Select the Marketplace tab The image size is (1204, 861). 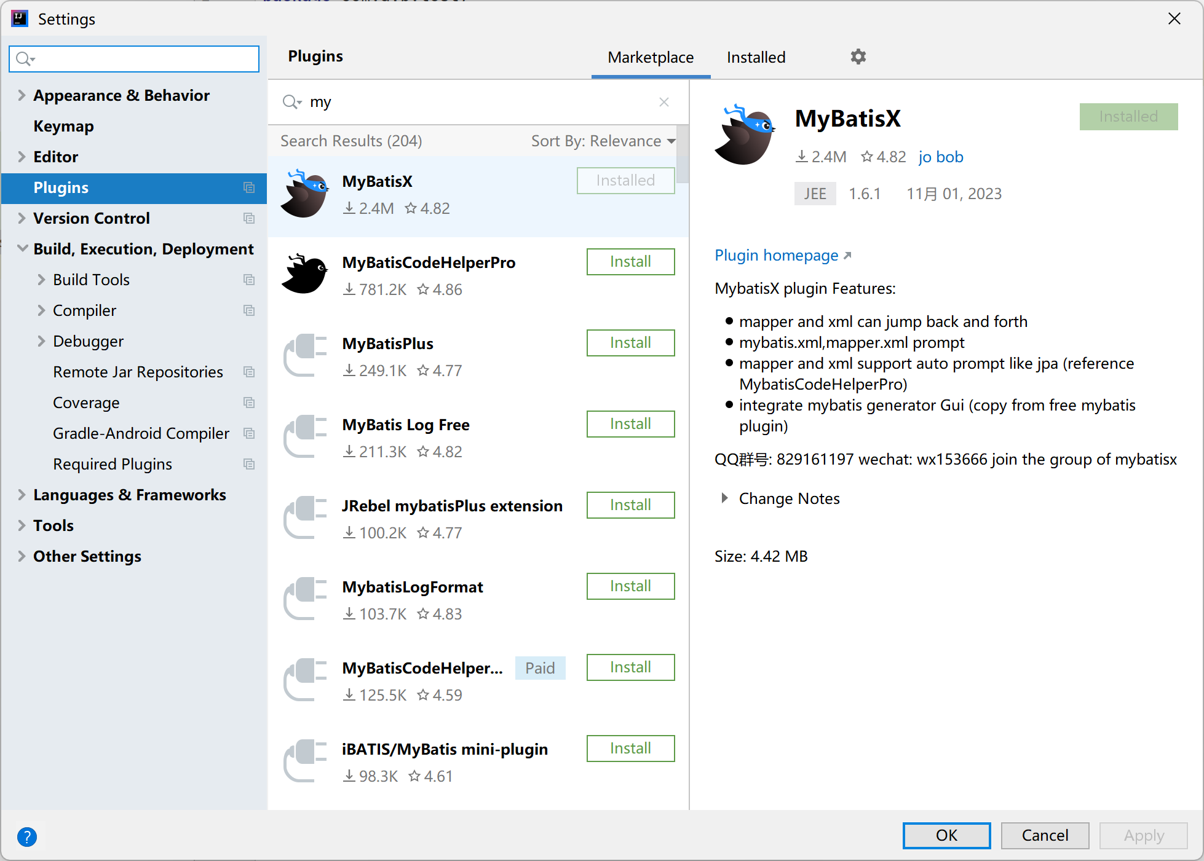(651, 58)
